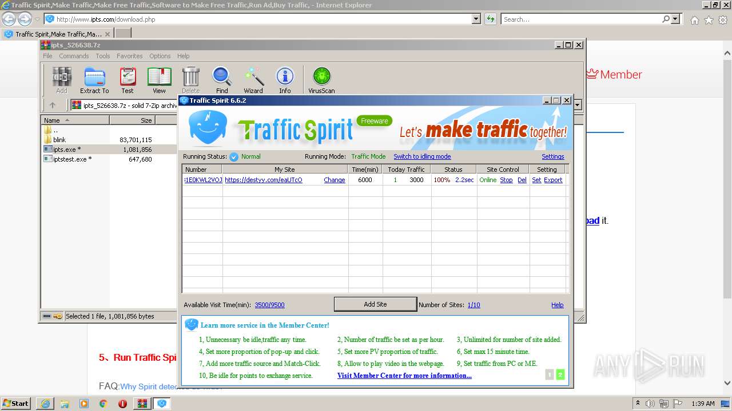
Task: Expand the WinRAR path dropdown
Action: 578,105
